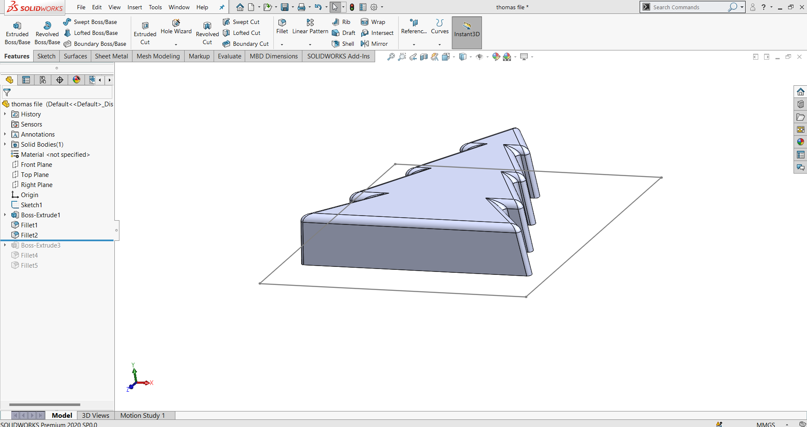Viewport: 807px width, 427px height.
Task: Click the Swept Cut tool
Action: pos(241,22)
